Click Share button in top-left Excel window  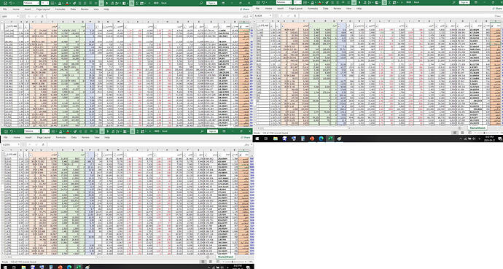click(x=245, y=9)
